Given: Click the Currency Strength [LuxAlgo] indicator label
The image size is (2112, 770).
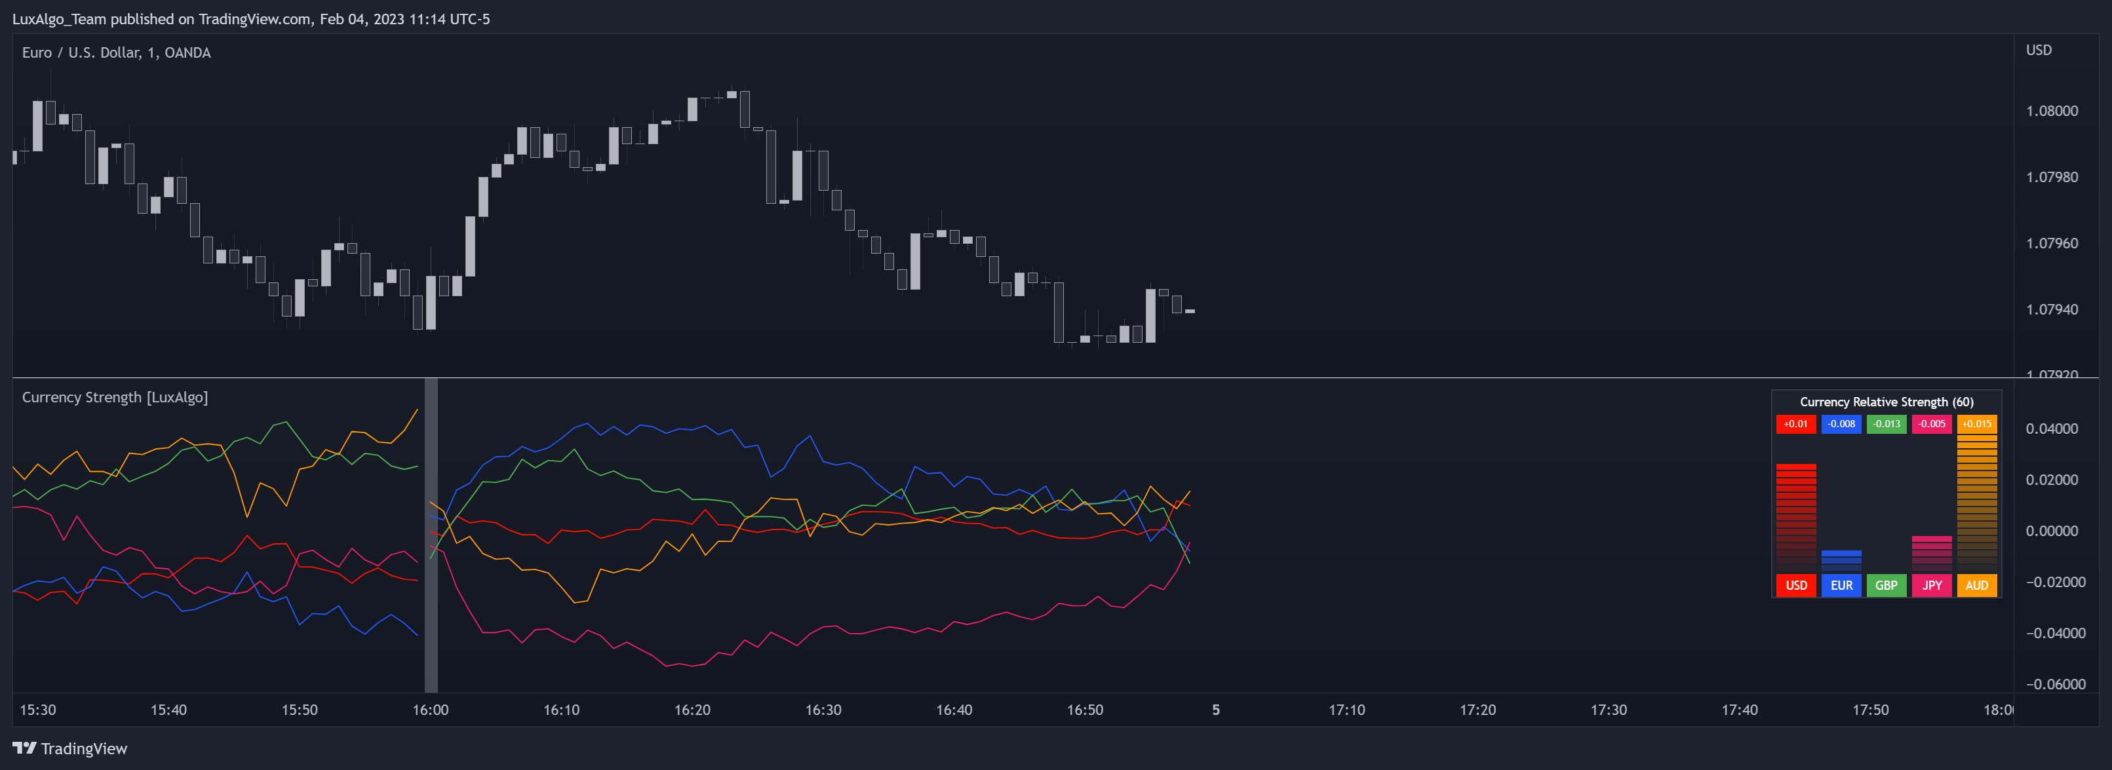Looking at the screenshot, I should coord(115,397).
